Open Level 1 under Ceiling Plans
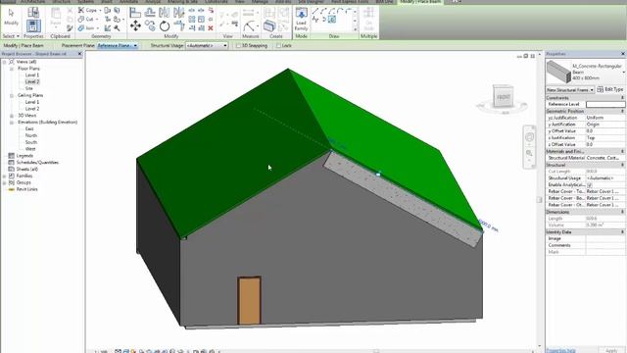The image size is (627, 353). [x=32, y=102]
